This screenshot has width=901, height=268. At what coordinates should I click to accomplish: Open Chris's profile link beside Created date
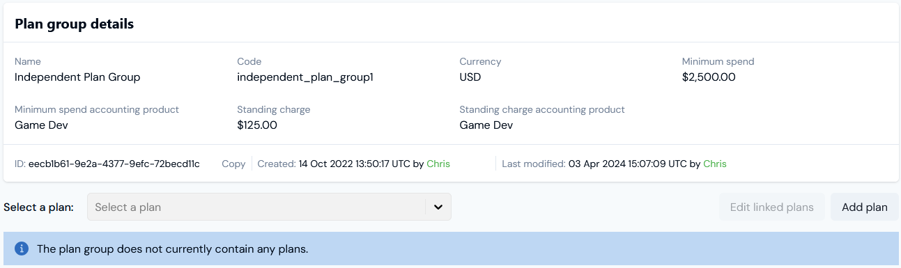point(438,164)
